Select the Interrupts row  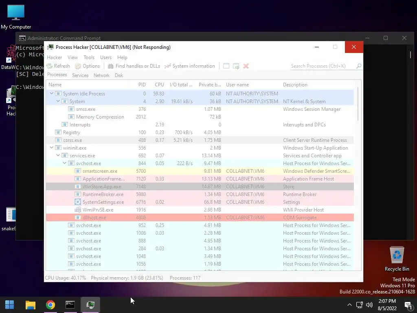point(200,125)
